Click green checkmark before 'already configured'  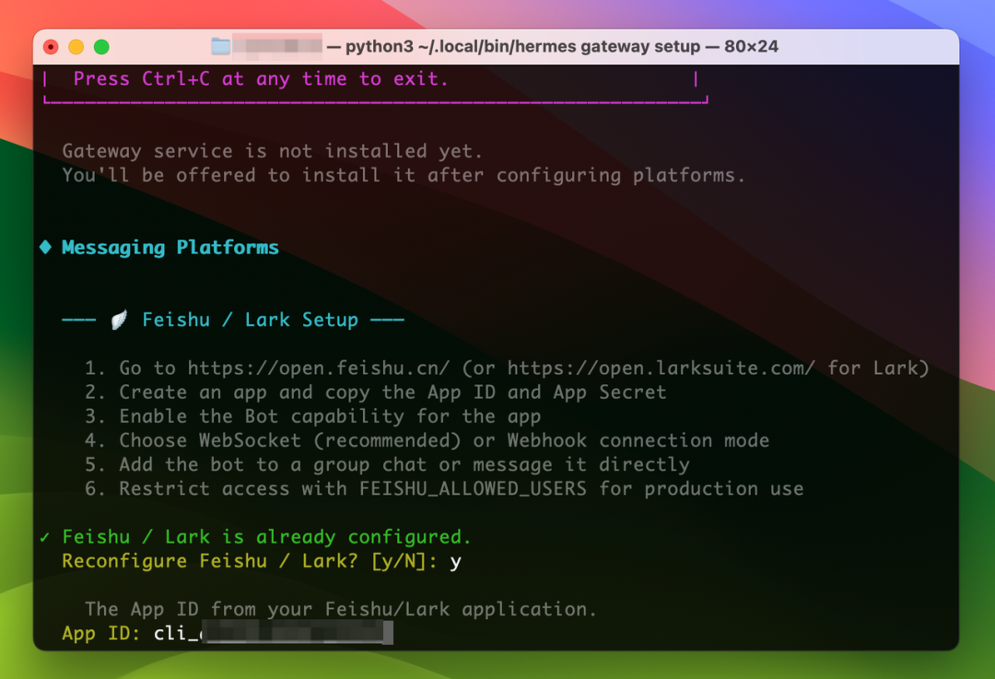pos(44,537)
